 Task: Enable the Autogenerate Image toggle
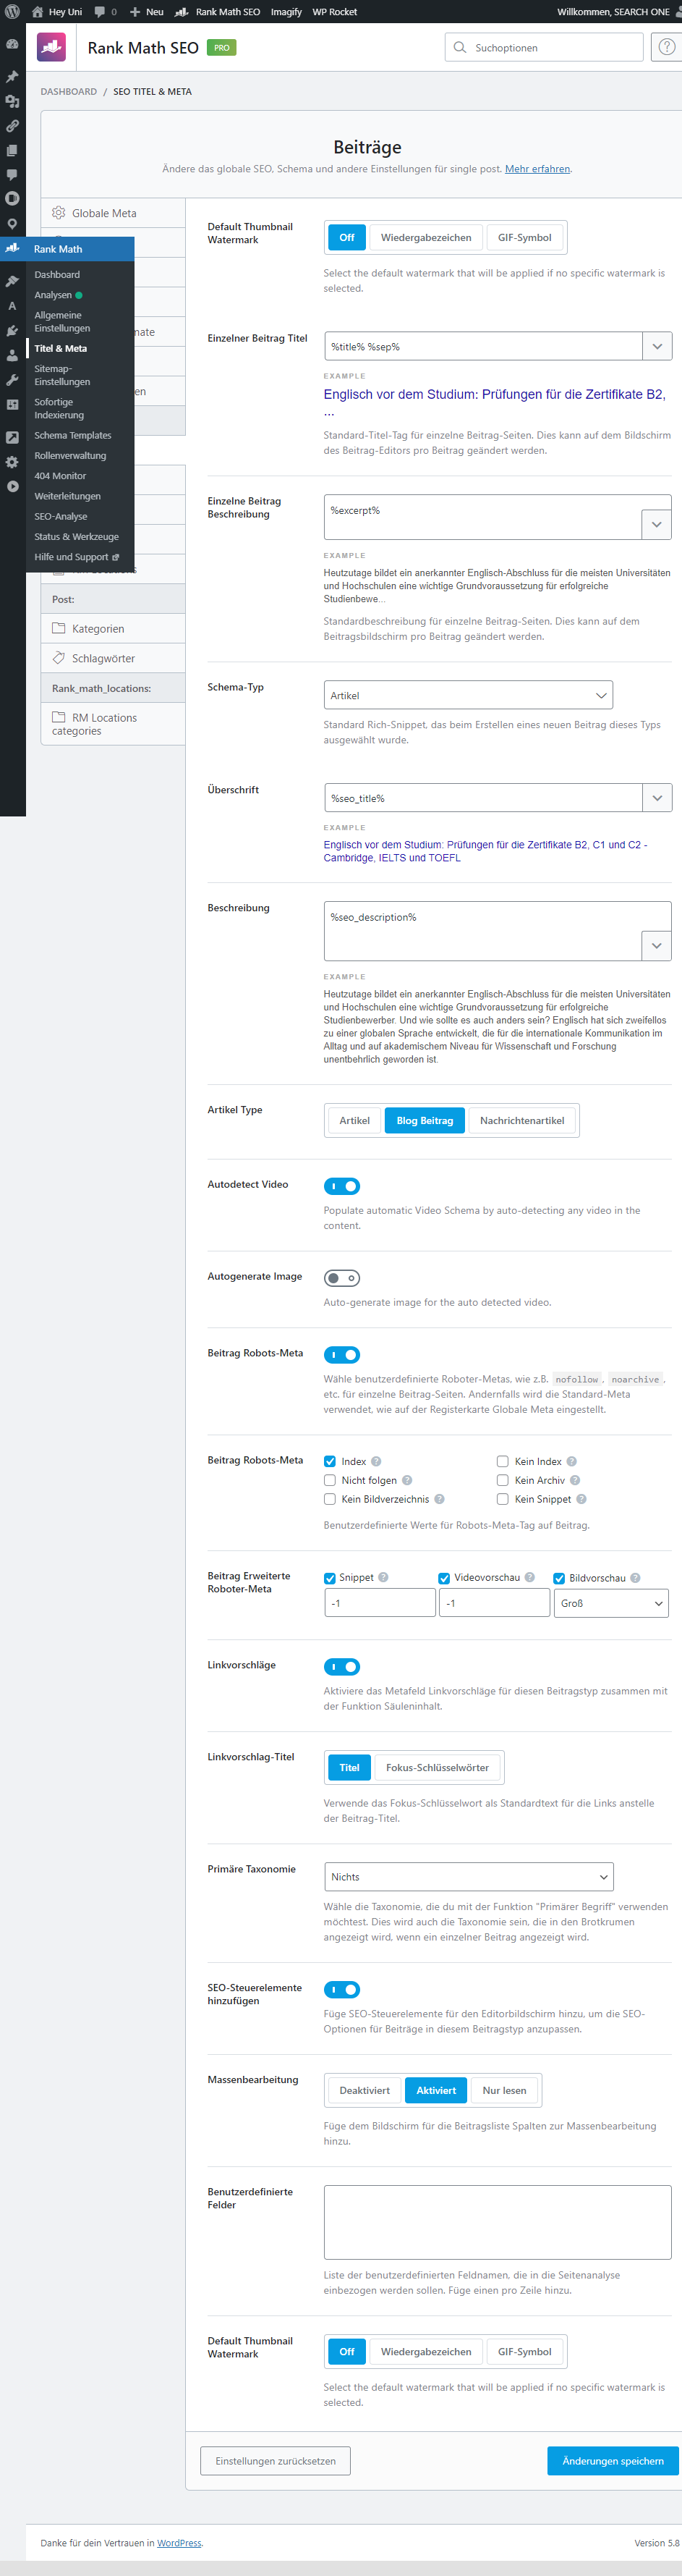tap(341, 1278)
